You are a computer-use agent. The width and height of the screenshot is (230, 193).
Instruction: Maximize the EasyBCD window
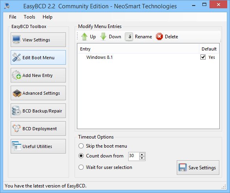coord(204,5)
